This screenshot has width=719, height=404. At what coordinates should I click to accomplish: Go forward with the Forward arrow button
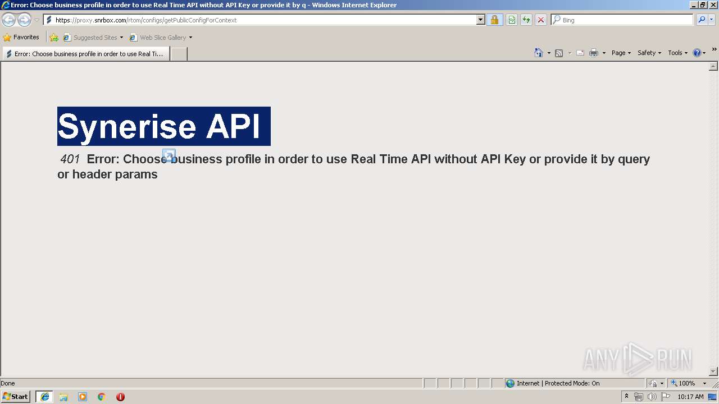point(24,20)
